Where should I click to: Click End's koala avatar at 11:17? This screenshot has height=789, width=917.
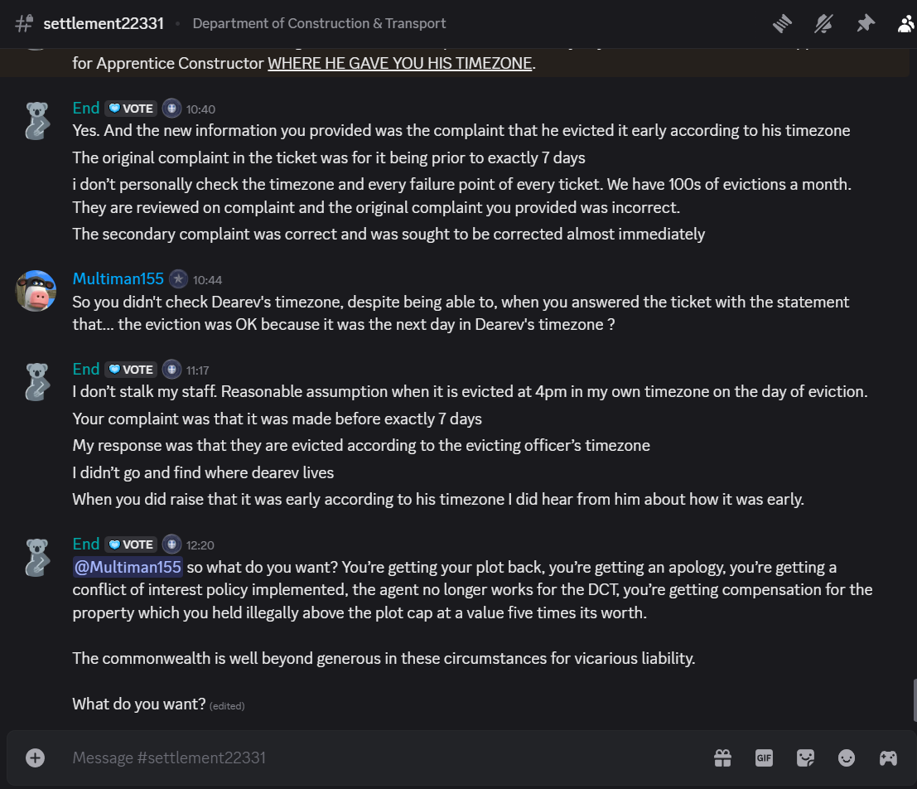tap(36, 381)
